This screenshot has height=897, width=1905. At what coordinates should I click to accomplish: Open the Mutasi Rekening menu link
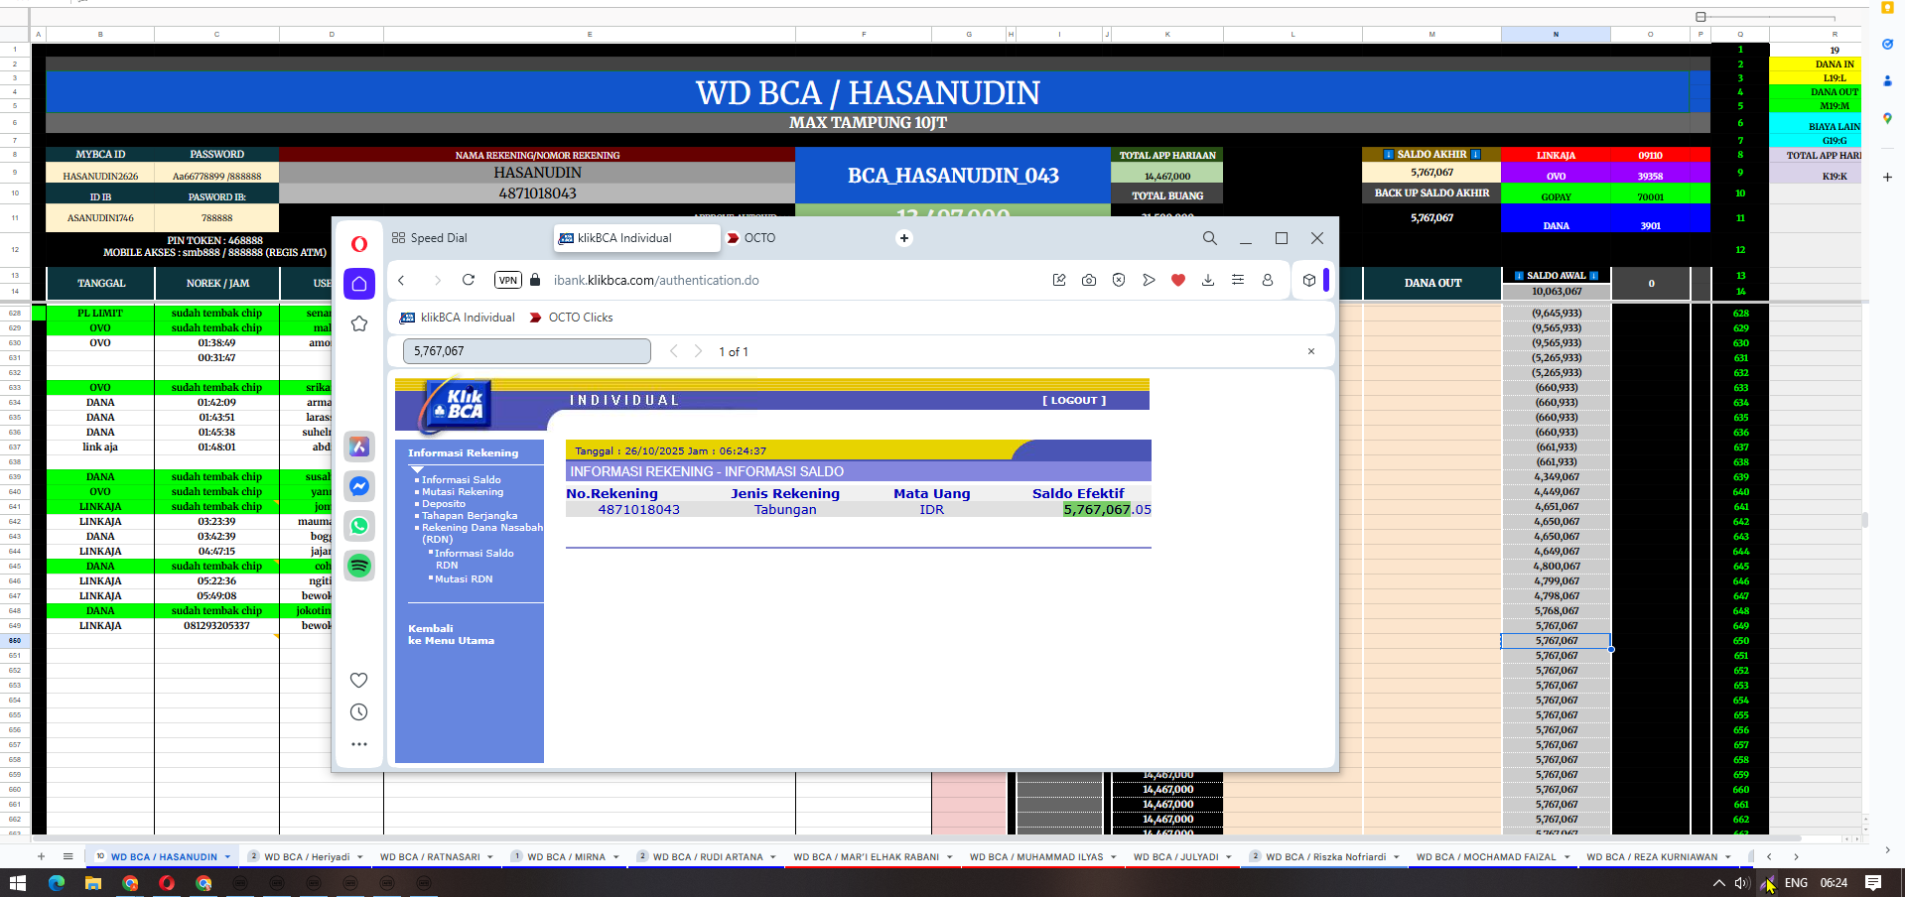click(463, 492)
